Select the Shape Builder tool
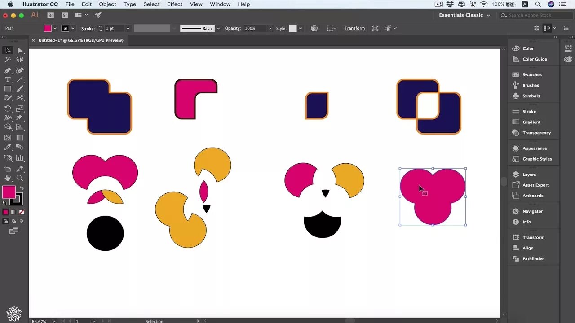575x323 pixels. click(x=8, y=127)
